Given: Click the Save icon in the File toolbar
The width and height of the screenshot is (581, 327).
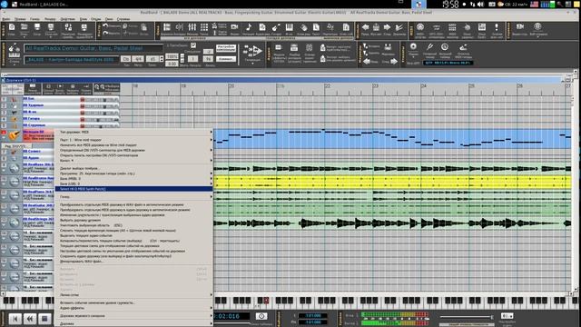Looking at the screenshot, I should point(37,27).
